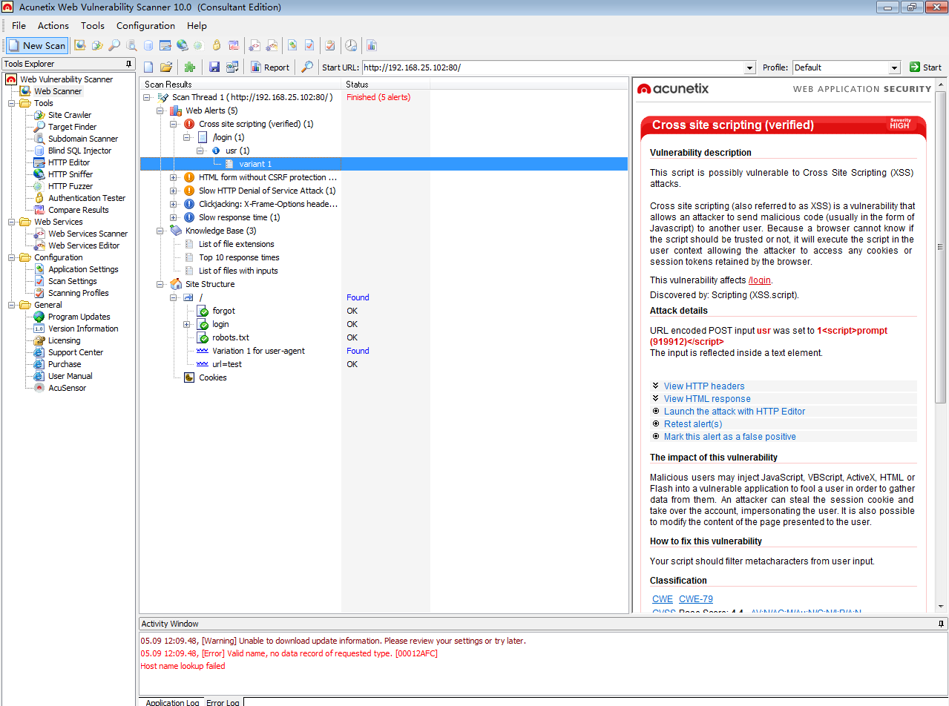The height and width of the screenshot is (706, 949).
Task: Open HTTP Editor from Tools Explorer tree
Action: point(69,162)
